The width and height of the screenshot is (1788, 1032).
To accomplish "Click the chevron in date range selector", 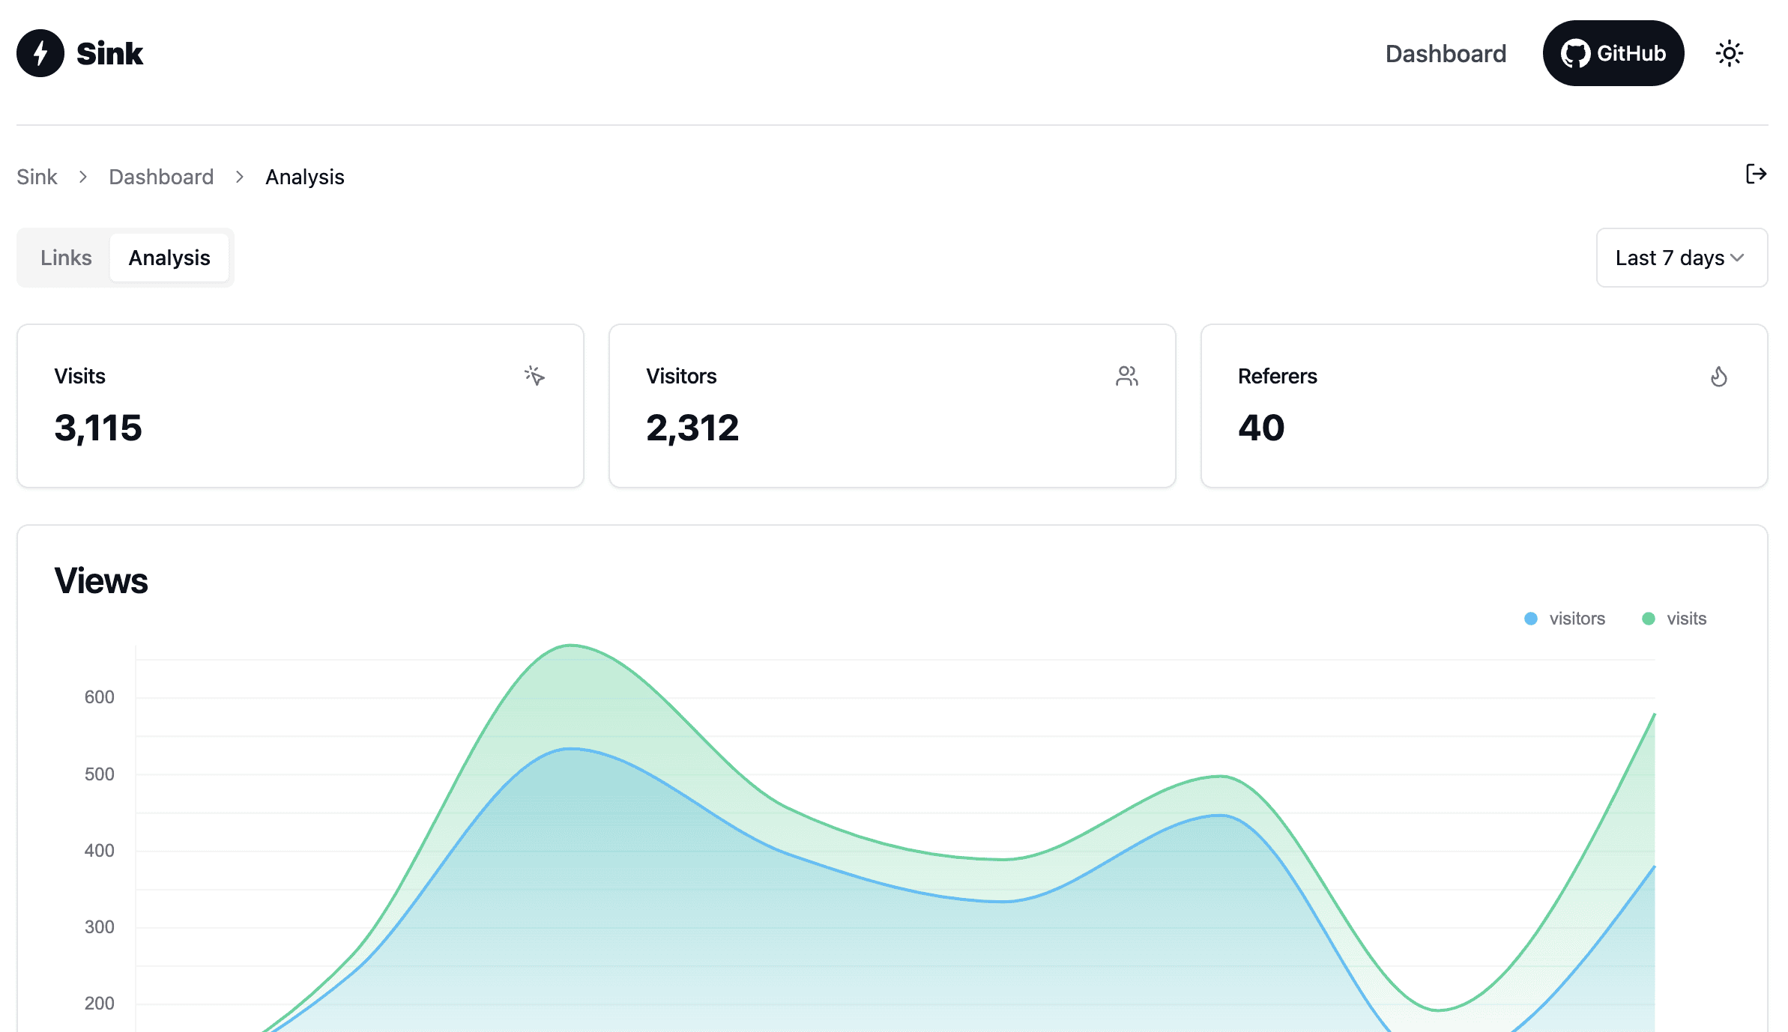I will (1738, 258).
